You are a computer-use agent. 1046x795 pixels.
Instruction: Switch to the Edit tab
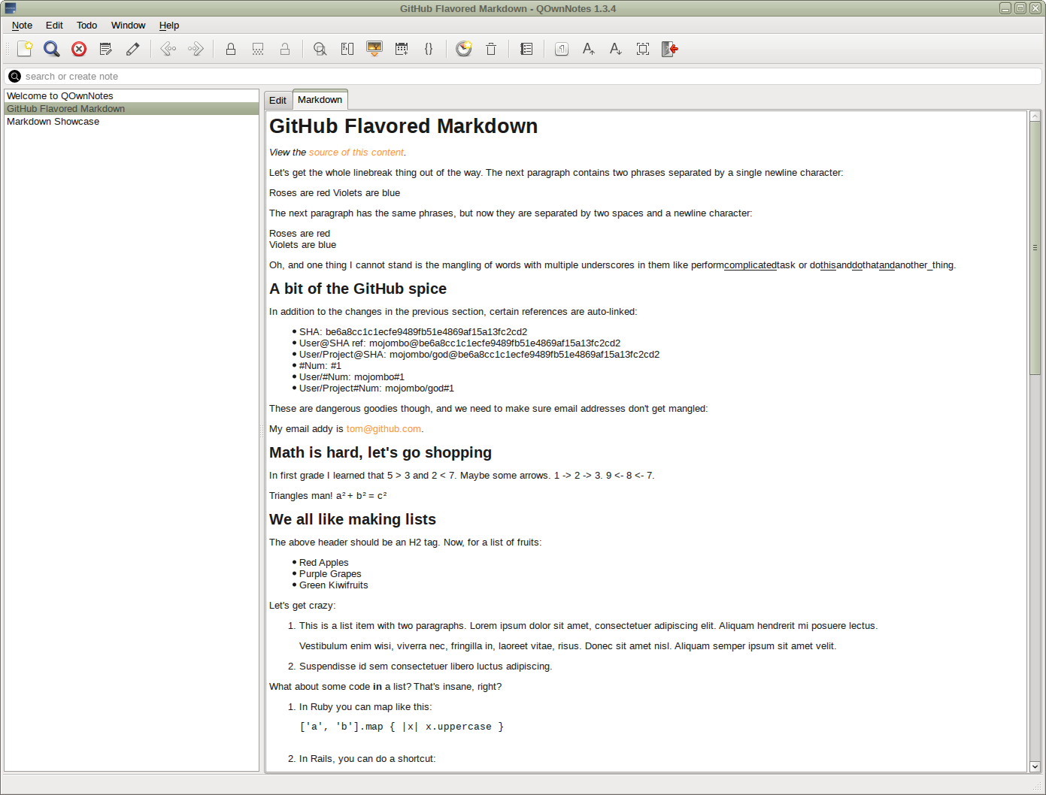click(x=278, y=101)
